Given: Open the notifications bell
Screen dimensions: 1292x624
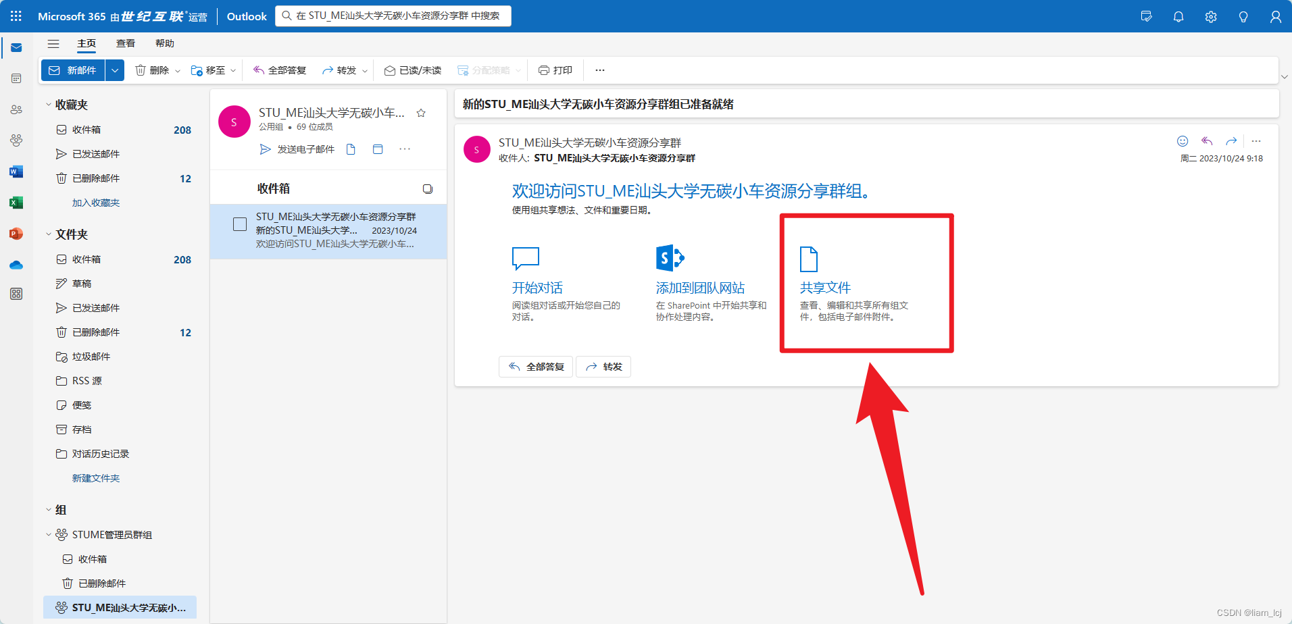Looking at the screenshot, I should (1178, 16).
